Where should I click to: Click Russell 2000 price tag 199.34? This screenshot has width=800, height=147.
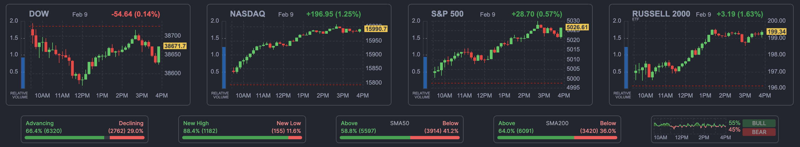pyautogui.click(x=777, y=32)
